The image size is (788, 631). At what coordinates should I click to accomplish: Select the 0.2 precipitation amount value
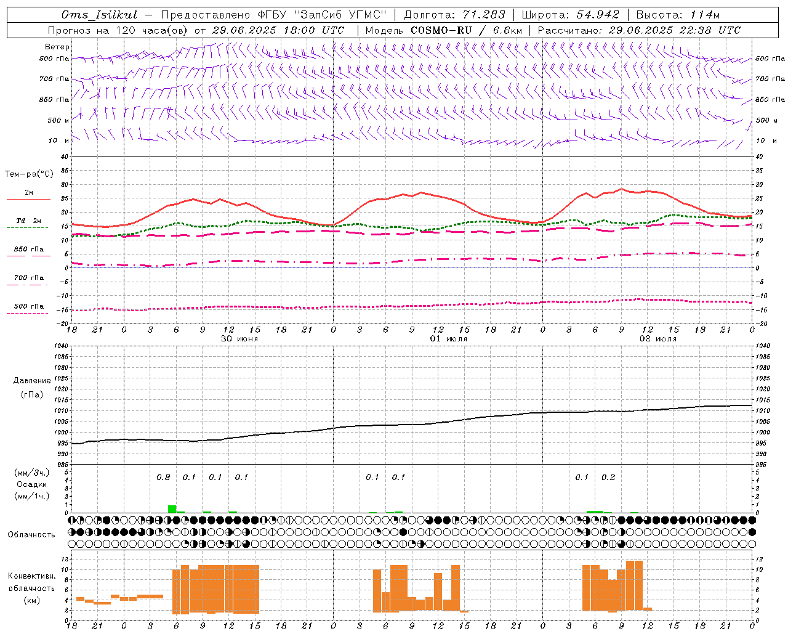pyautogui.click(x=608, y=477)
